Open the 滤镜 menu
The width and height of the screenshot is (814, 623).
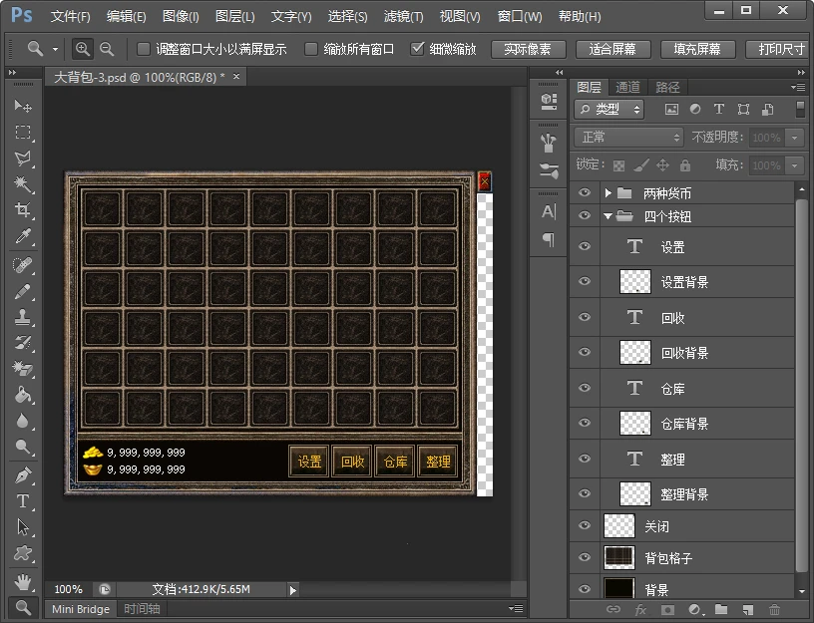[x=403, y=17]
